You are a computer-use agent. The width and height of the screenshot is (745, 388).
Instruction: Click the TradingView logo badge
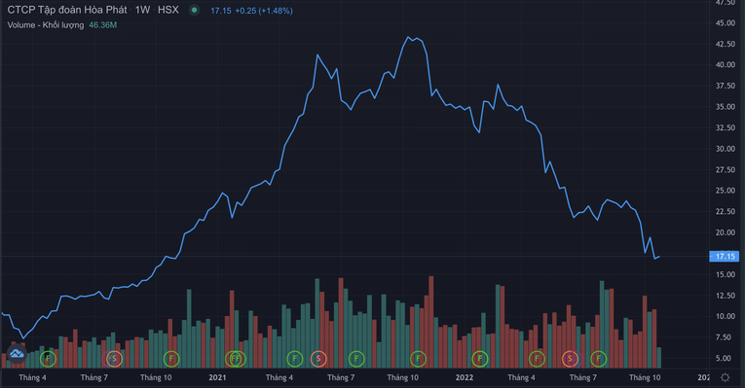tap(17, 354)
